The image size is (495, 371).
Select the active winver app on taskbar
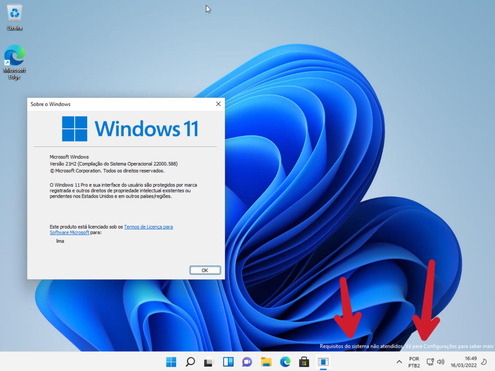coord(323,362)
